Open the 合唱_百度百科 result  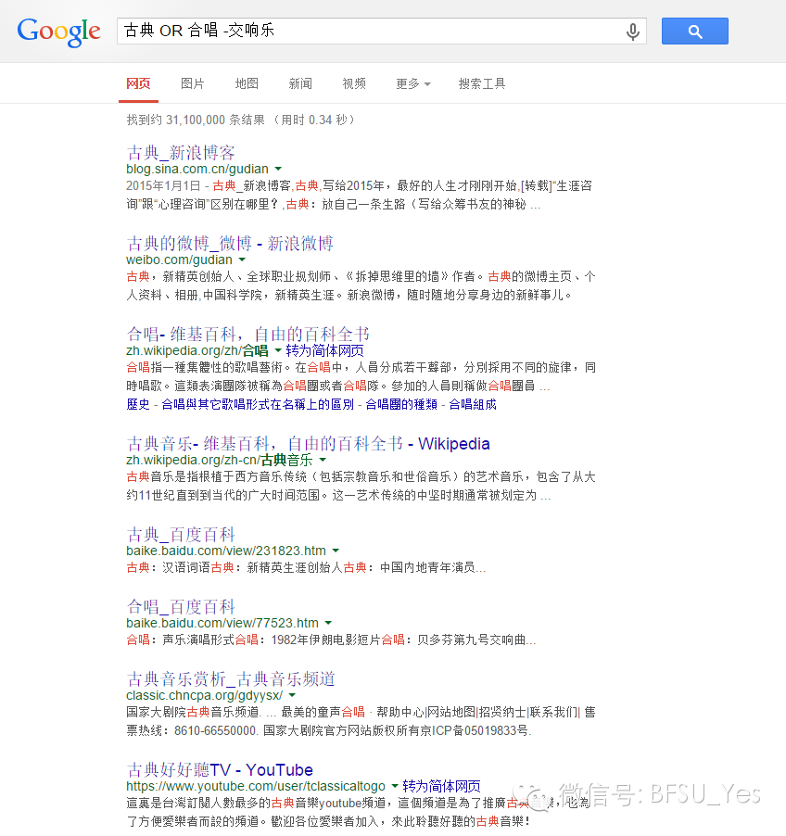(x=181, y=607)
